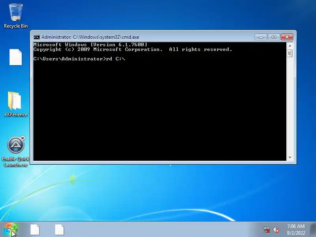The height and width of the screenshot is (237, 316).
Task: Click the cmd window title bar text
Action: click(90, 37)
